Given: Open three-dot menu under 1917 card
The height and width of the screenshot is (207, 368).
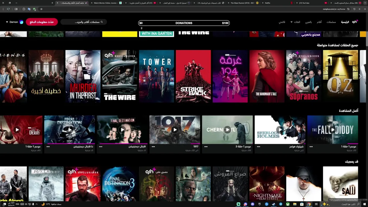Looking at the screenshot, I should coord(153,147).
